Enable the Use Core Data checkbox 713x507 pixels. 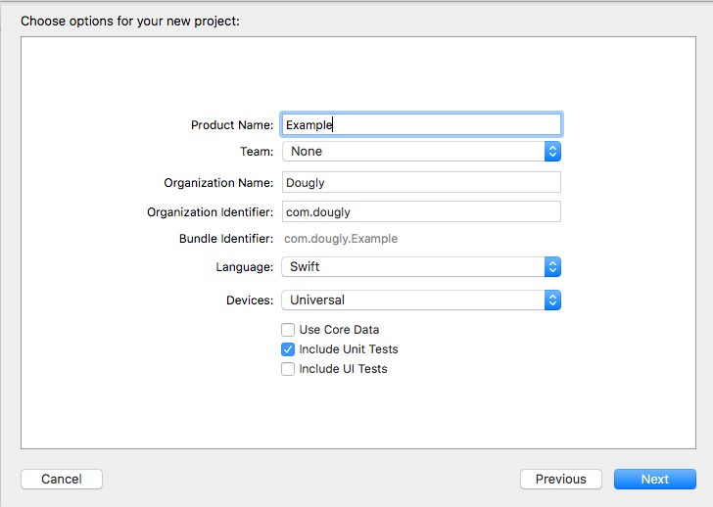tap(288, 330)
